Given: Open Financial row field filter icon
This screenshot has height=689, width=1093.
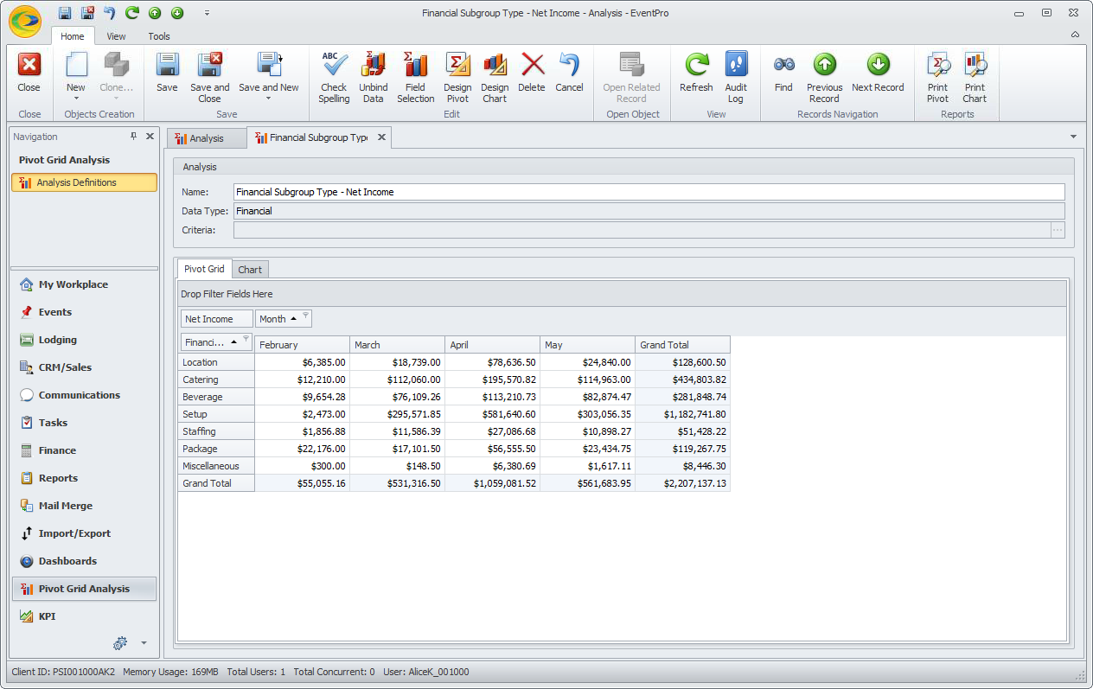Looking at the screenshot, I should click(246, 339).
